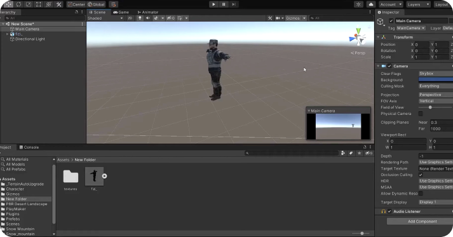
Task: Click the Project panel lock icon
Action: coord(365,147)
